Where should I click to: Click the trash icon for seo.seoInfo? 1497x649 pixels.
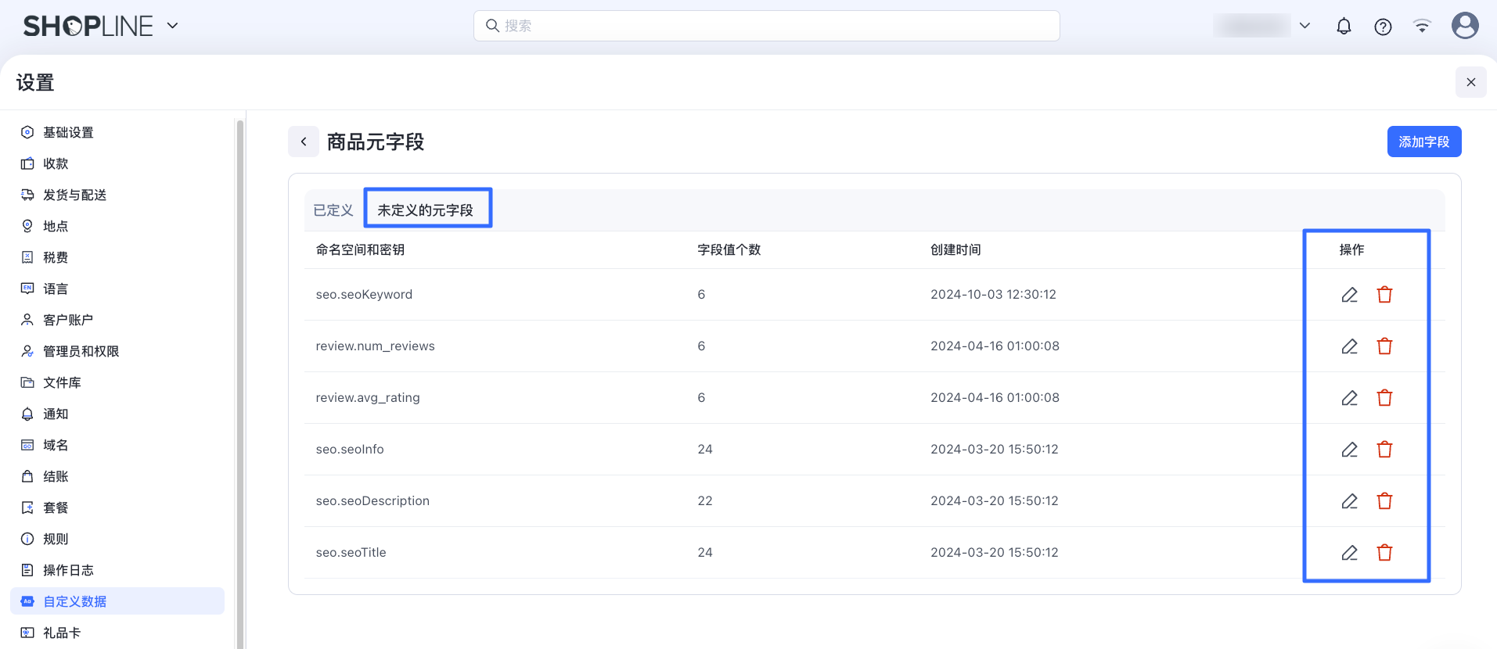pos(1384,450)
